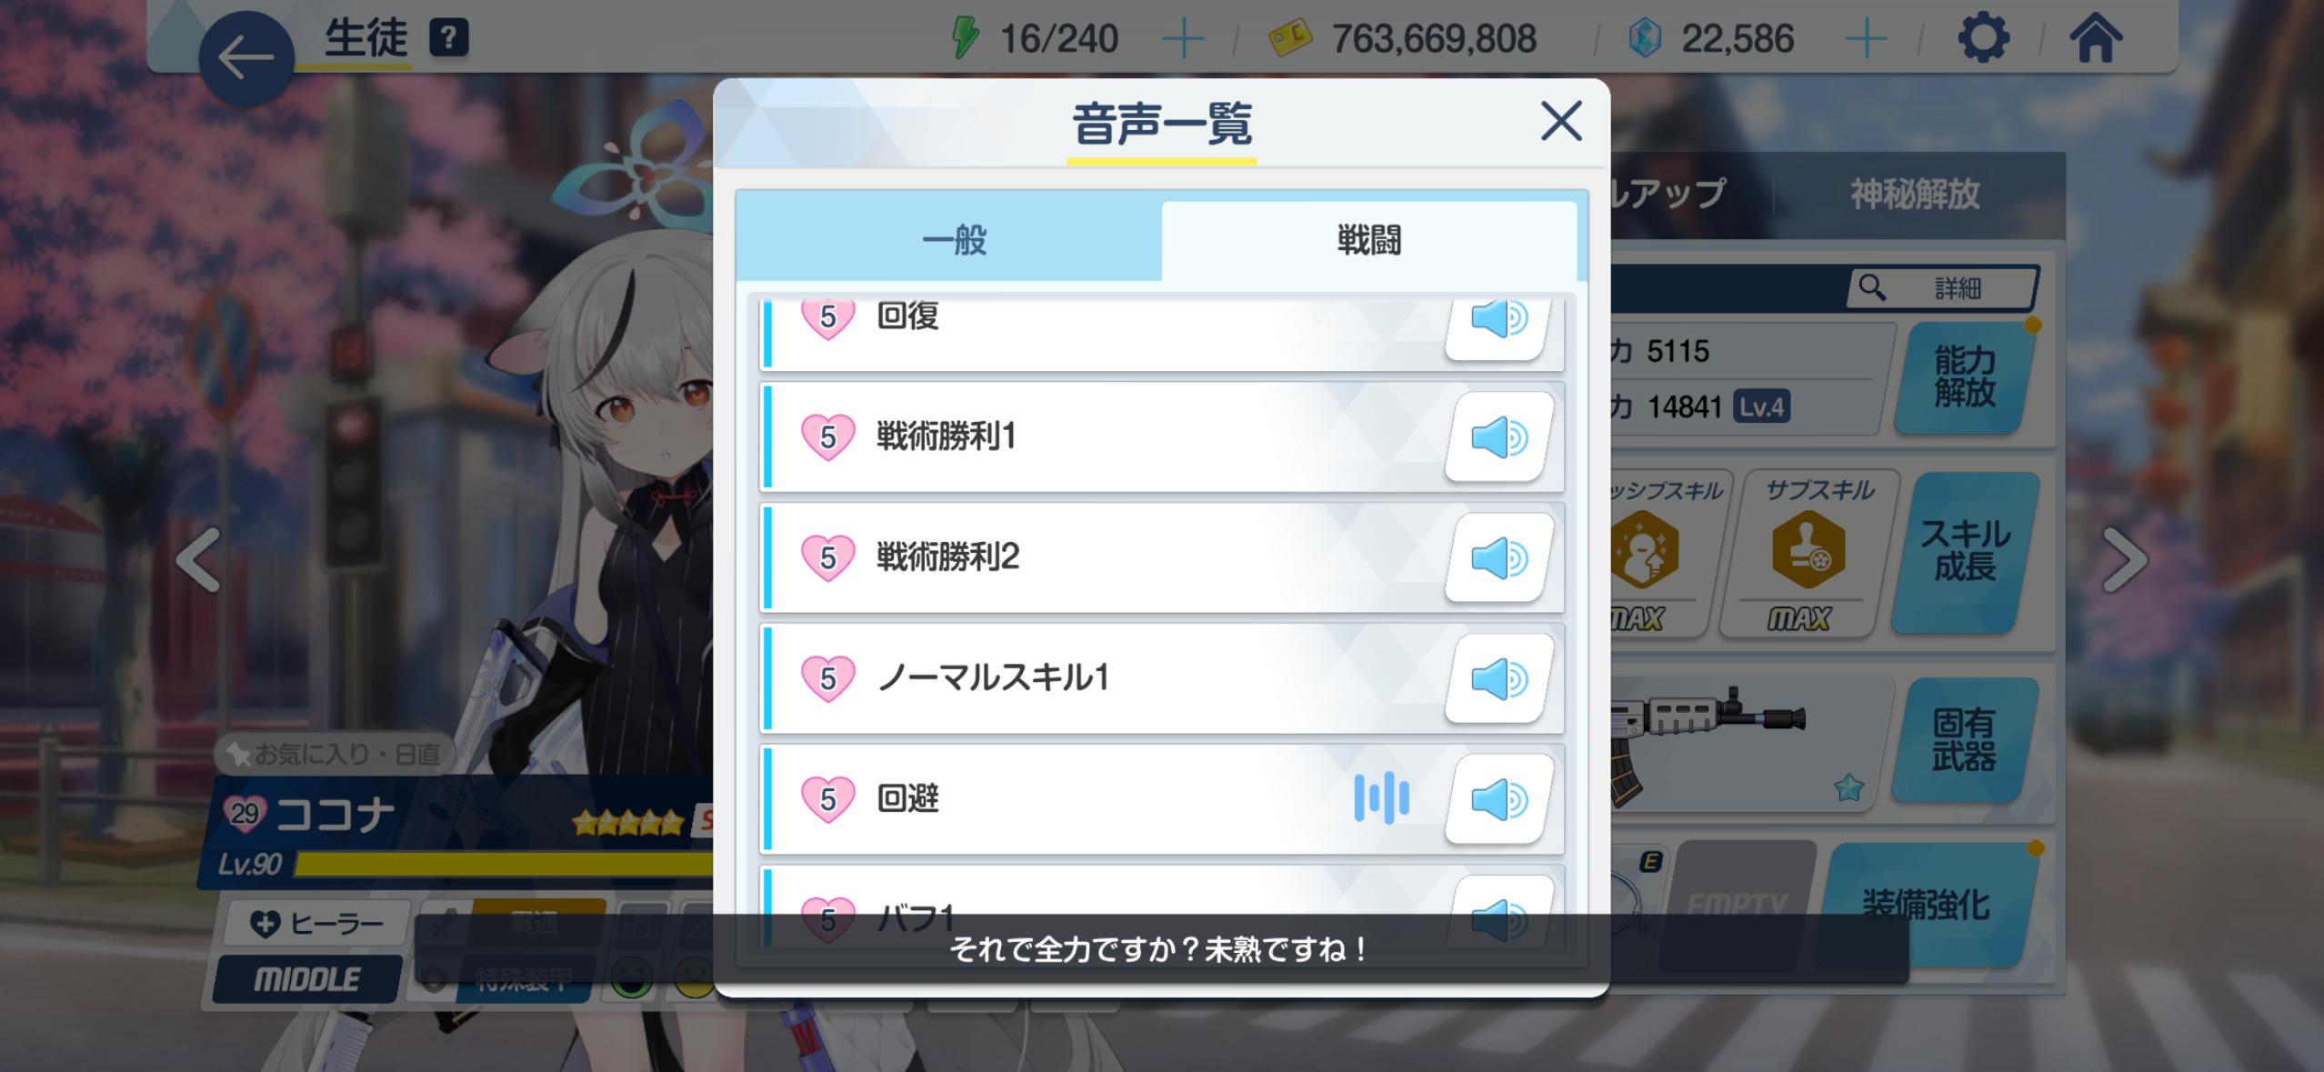Switch to the 一般 voice tab
2324x1072 pixels.
[x=951, y=241]
